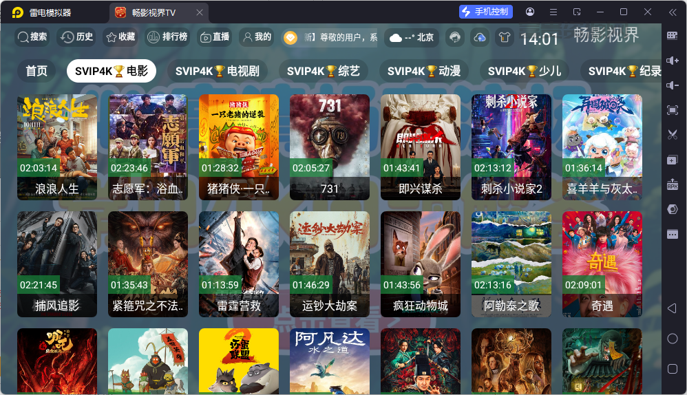Click the customer service headset icon
This screenshot has width=687, height=395.
455,38
